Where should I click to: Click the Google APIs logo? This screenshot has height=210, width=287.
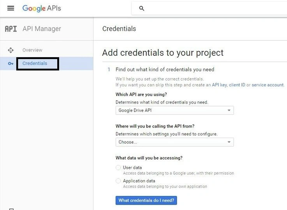pos(42,9)
